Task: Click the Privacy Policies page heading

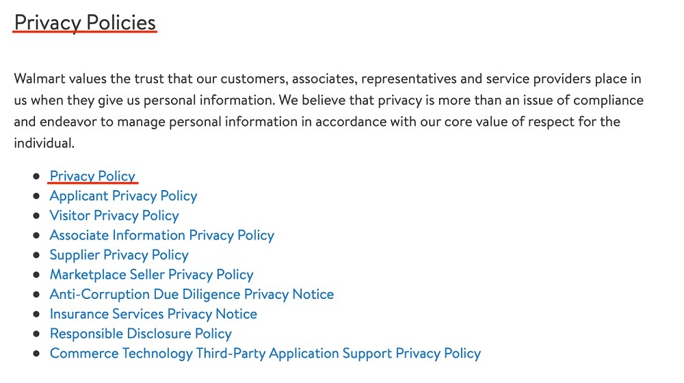Action: tap(85, 23)
